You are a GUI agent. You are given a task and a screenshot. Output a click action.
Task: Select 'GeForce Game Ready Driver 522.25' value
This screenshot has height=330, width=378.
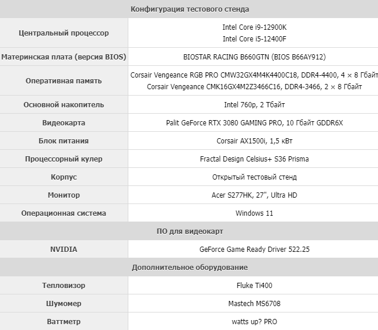coord(254,250)
